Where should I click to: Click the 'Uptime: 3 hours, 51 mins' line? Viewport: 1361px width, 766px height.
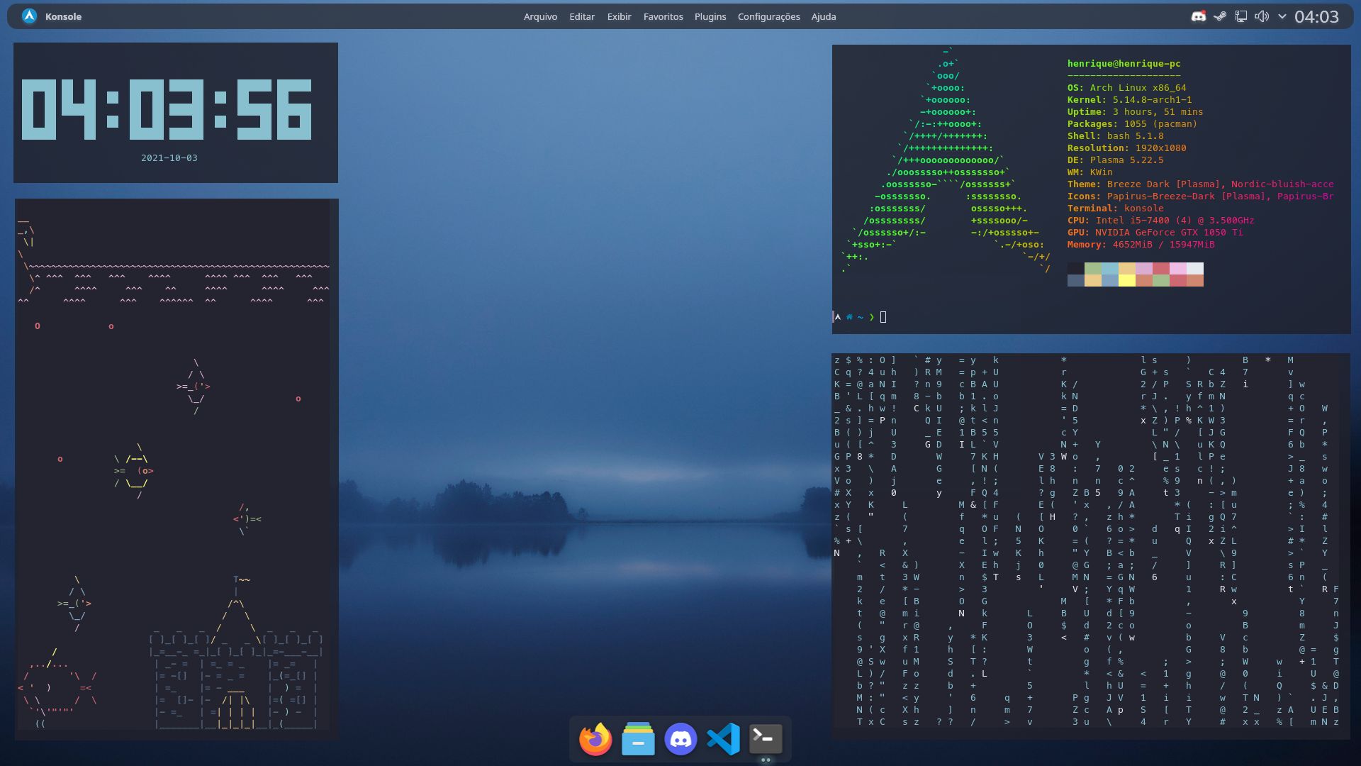click(x=1135, y=112)
